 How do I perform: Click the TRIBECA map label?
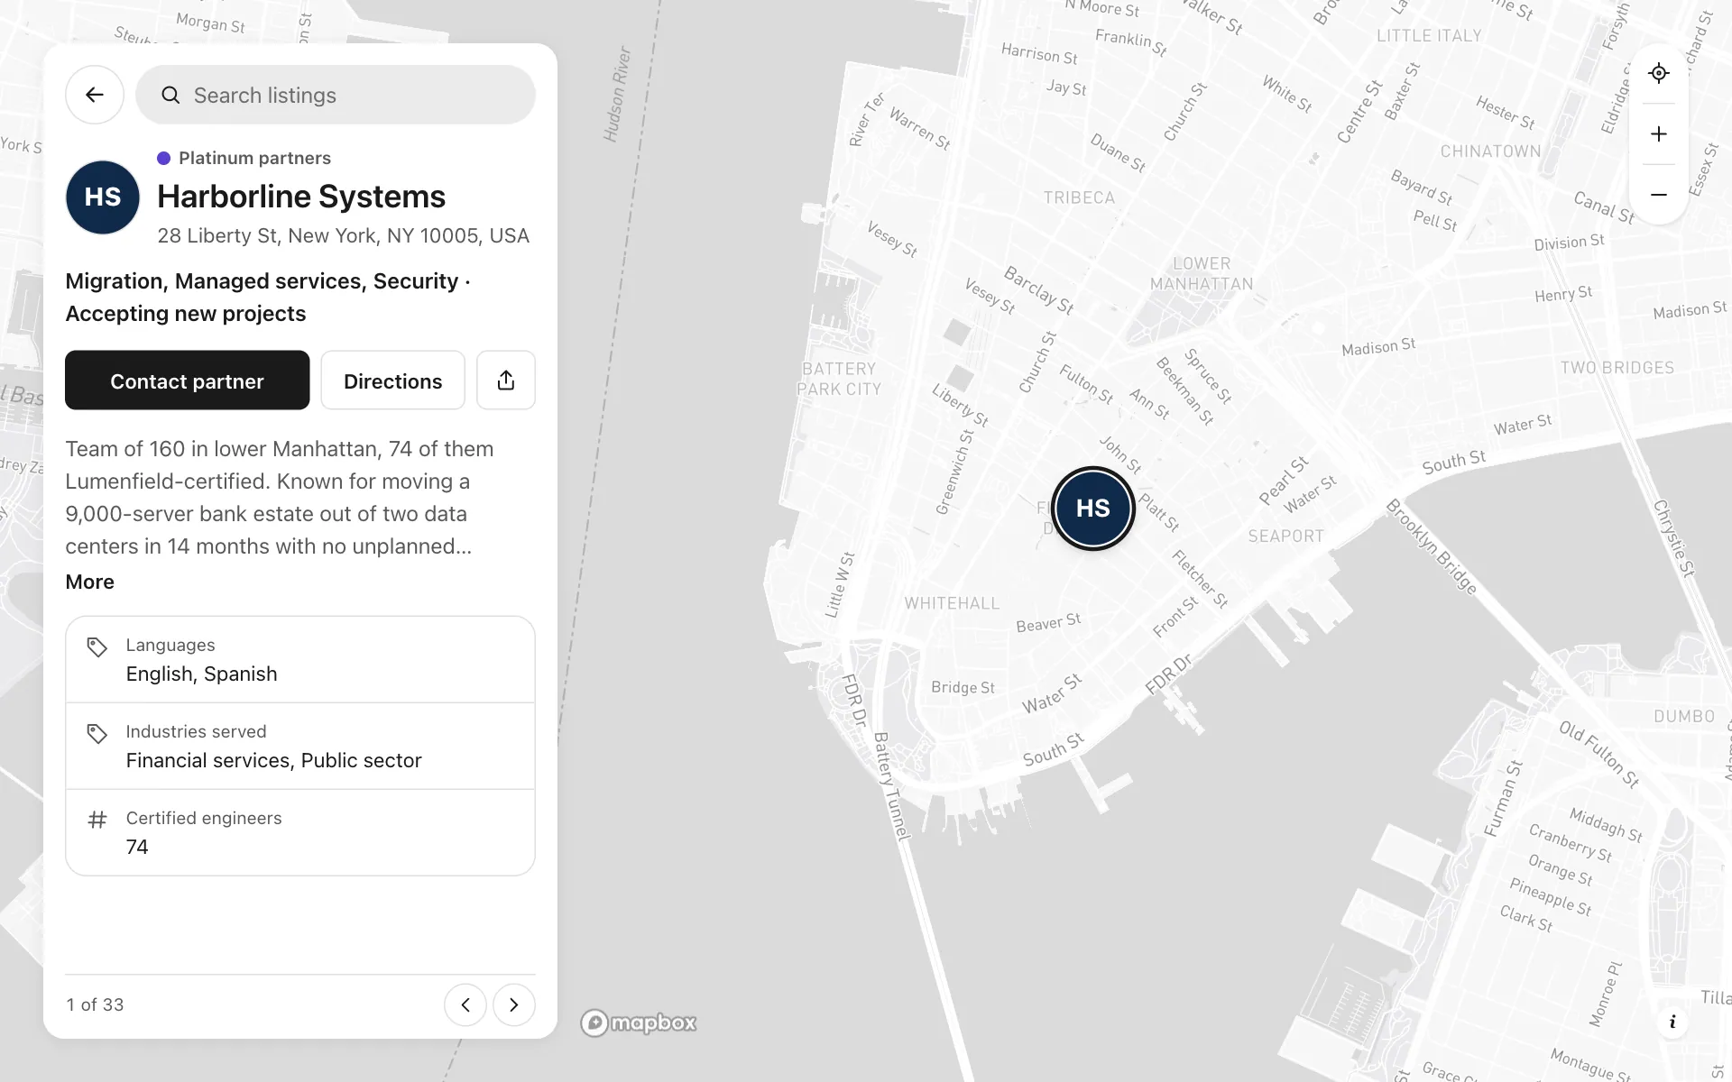[x=1079, y=197]
